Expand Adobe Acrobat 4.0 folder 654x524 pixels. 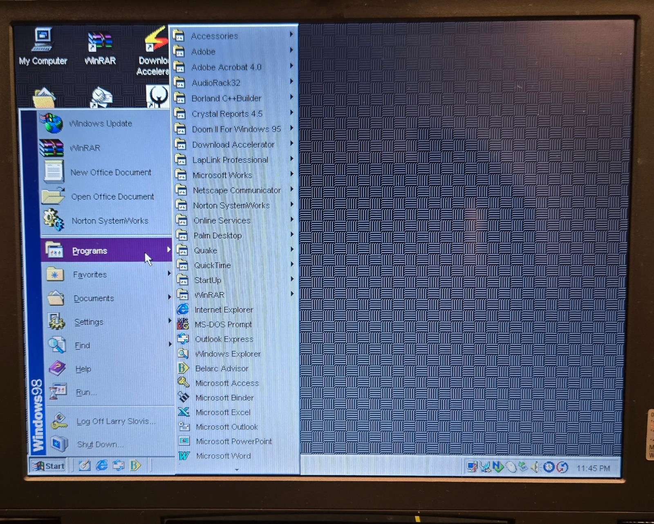[233, 67]
